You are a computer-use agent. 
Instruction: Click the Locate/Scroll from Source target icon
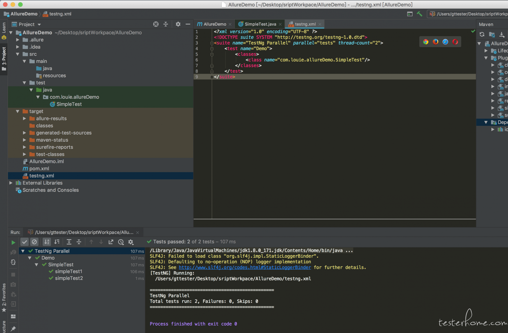pyautogui.click(x=156, y=24)
